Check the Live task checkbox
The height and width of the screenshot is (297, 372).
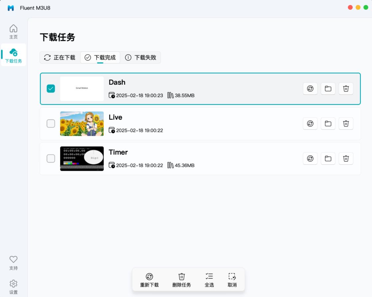tap(51, 123)
